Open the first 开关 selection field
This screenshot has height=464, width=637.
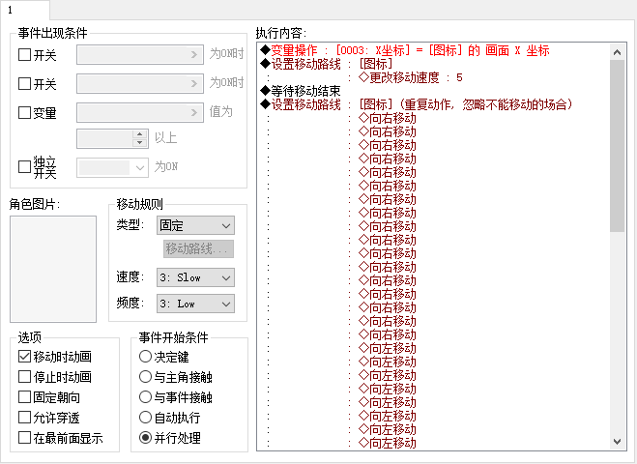click(140, 54)
